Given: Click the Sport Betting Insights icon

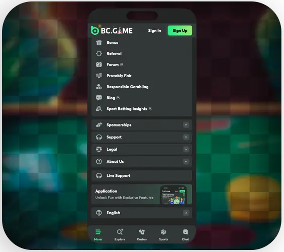Looking at the screenshot, I should click(99, 109).
